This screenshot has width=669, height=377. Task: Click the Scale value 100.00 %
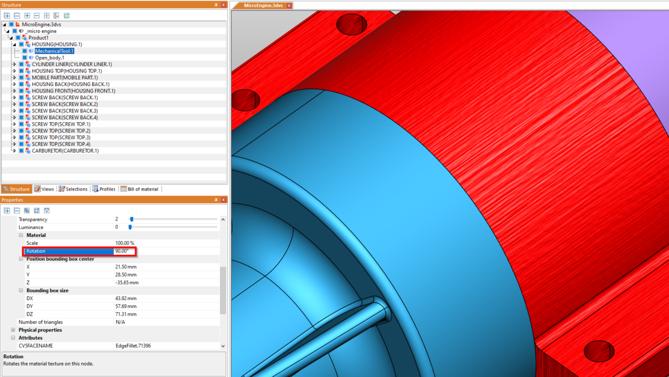point(124,243)
